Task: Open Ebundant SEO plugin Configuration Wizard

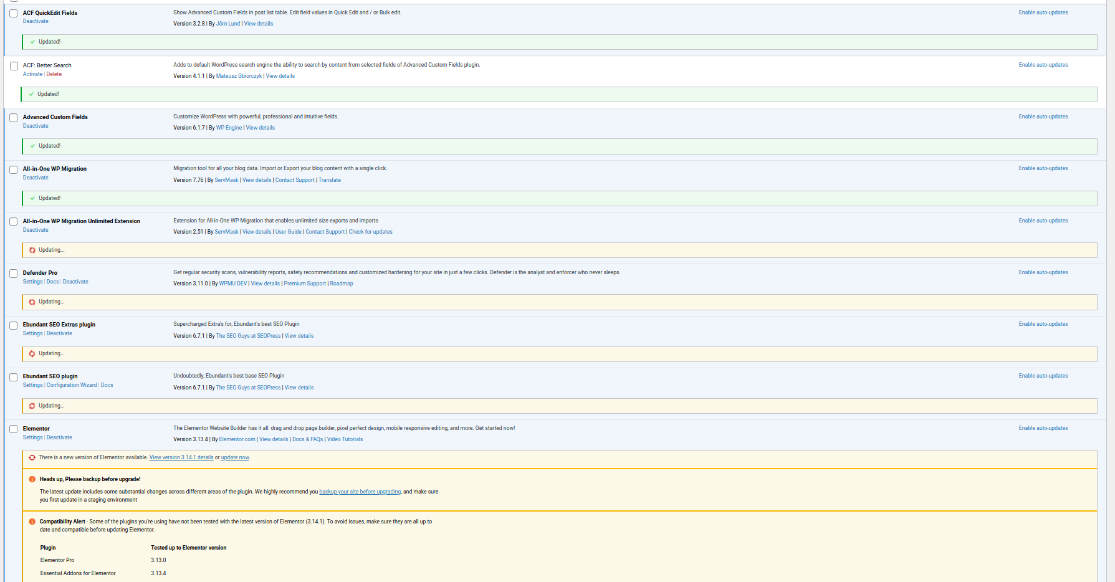Action: click(72, 386)
